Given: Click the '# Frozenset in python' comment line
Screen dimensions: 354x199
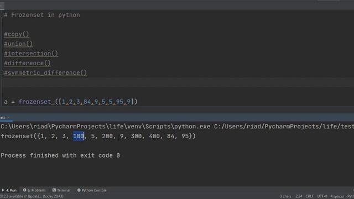Looking at the screenshot, I should click(42, 15).
